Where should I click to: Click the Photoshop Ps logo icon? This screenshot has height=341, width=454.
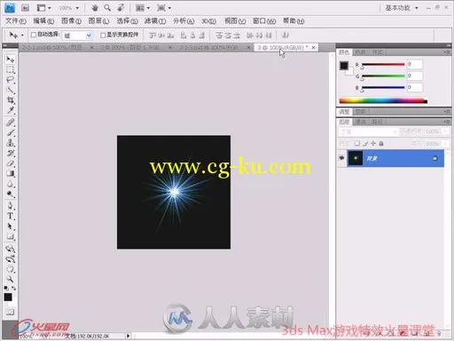[x=10, y=8]
